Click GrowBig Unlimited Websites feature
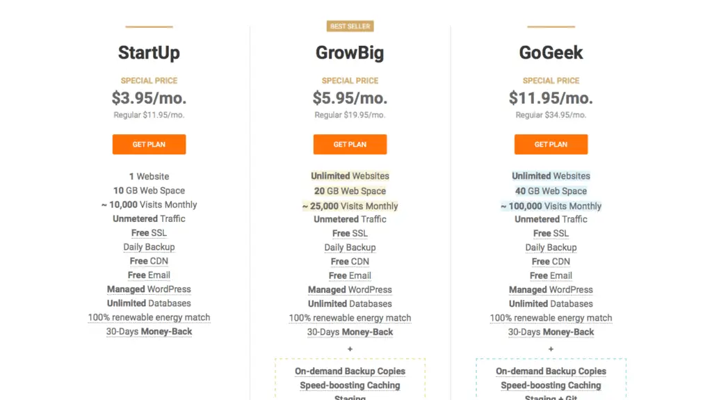Image resolution: width=712 pixels, height=400 pixels. coord(350,176)
